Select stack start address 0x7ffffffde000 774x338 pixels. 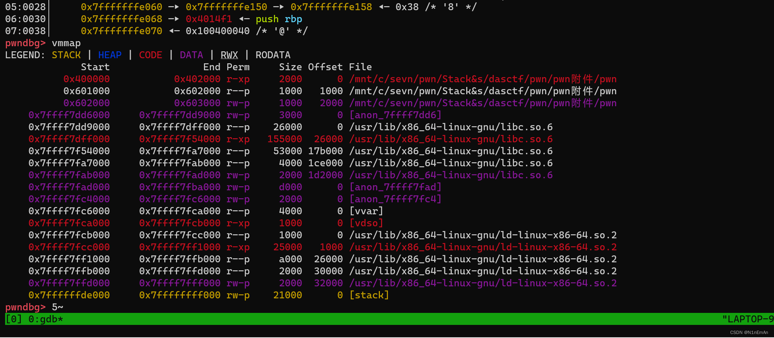point(69,295)
